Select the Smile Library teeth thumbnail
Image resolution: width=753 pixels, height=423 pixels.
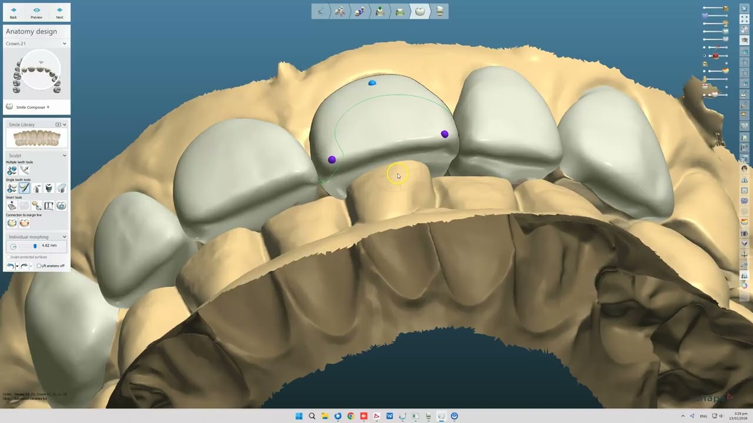pyautogui.click(x=36, y=139)
